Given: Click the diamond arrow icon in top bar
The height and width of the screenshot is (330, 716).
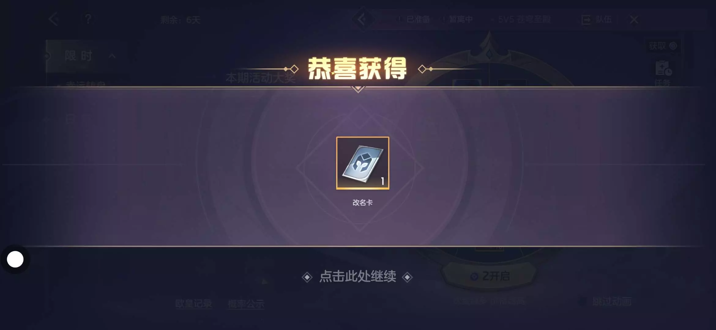Looking at the screenshot, I should pyautogui.click(x=363, y=20).
